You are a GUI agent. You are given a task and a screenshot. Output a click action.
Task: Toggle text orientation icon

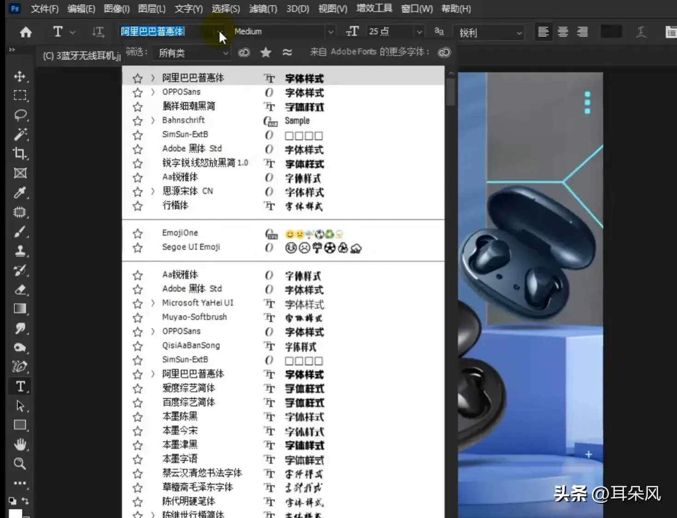98,32
